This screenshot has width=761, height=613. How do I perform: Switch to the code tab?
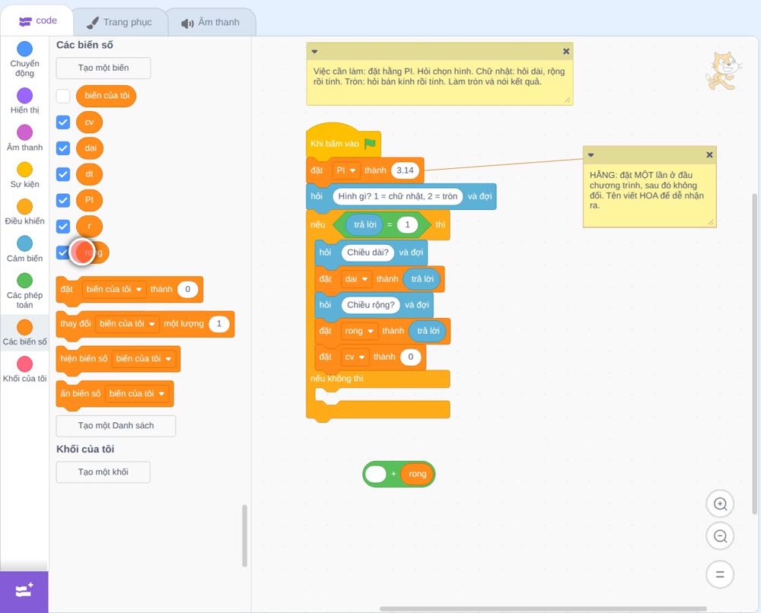(37, 21)
